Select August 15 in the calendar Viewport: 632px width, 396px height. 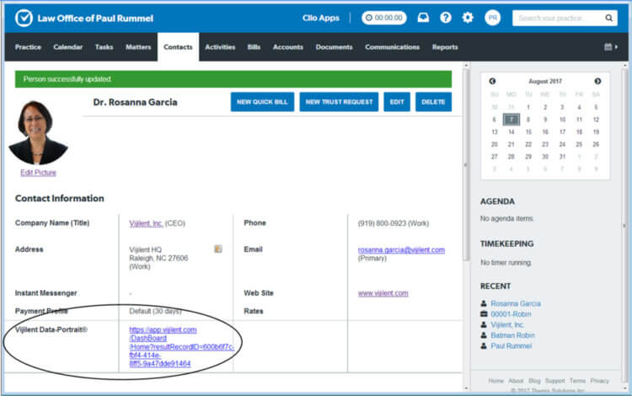(528, 131)
